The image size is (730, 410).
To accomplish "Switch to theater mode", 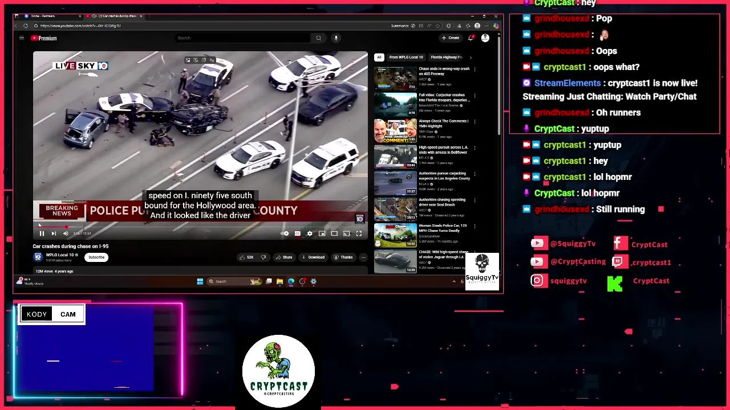I will 334,233.
